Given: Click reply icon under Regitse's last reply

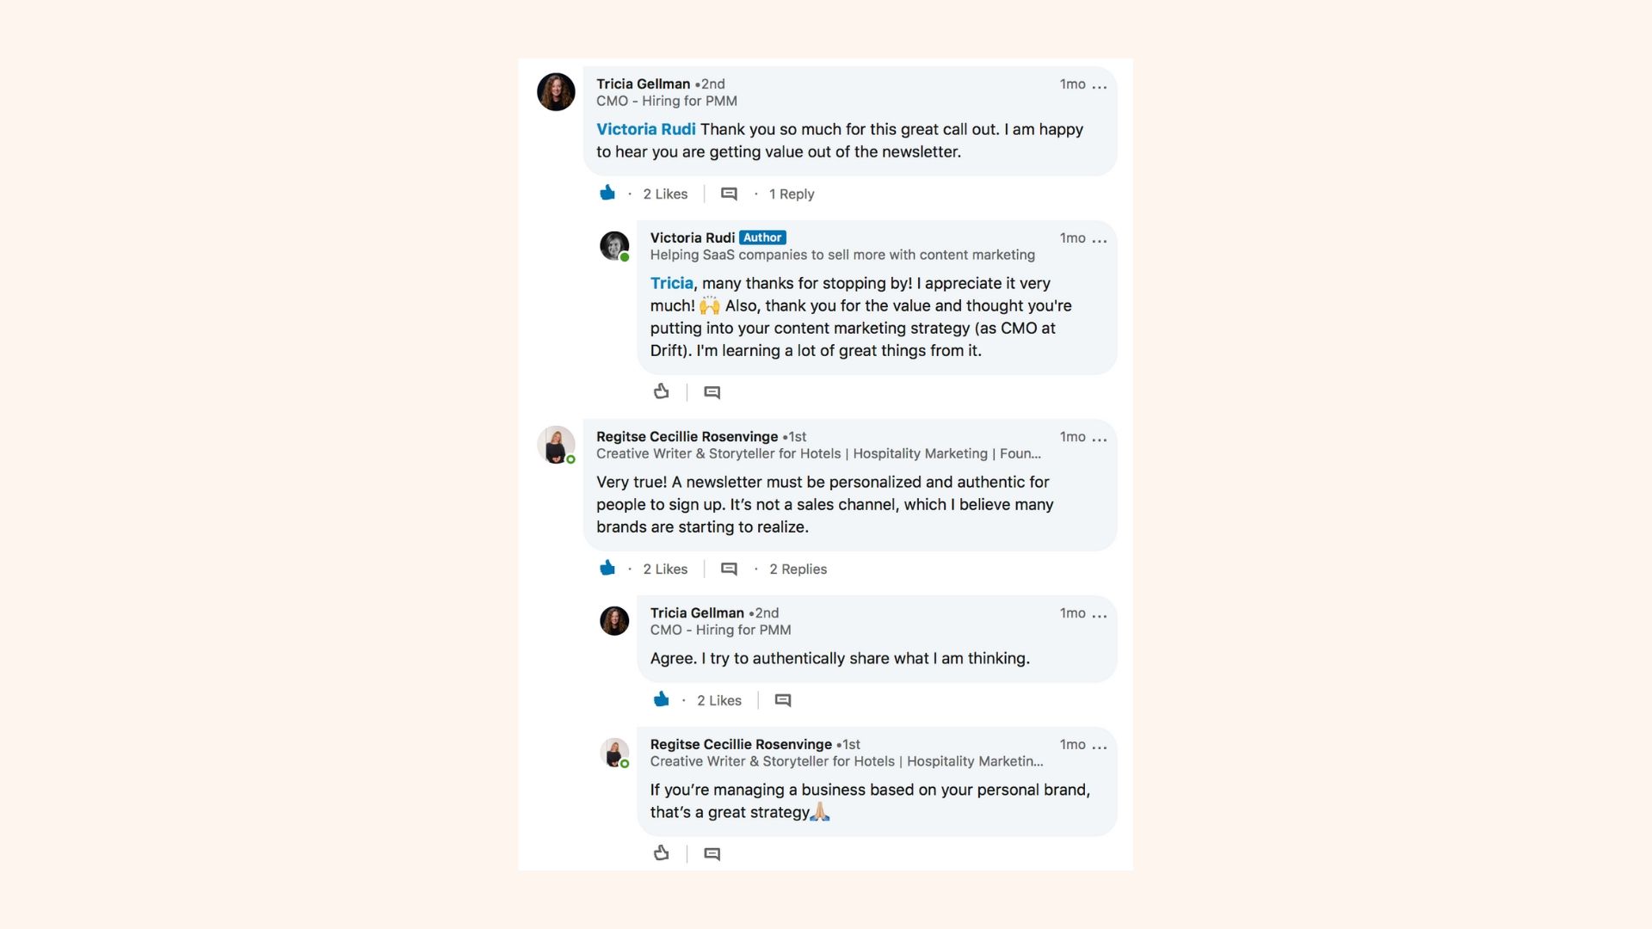Looking at the screenshot, I should click(712, 854).
